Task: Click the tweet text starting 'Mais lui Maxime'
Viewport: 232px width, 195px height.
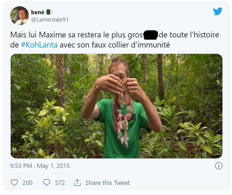Action: point(114,40)
